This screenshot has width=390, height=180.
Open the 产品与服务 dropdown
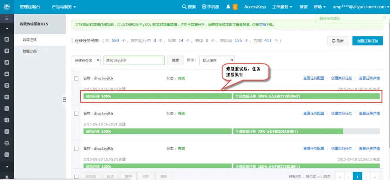[x=64, y=7]
